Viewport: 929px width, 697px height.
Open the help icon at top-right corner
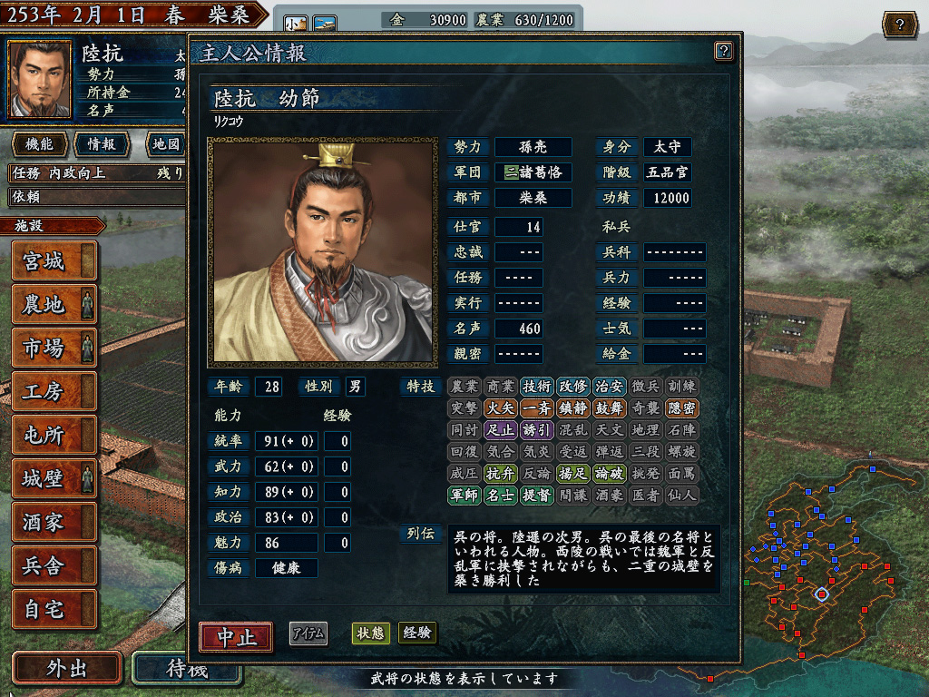coord(899,25)
